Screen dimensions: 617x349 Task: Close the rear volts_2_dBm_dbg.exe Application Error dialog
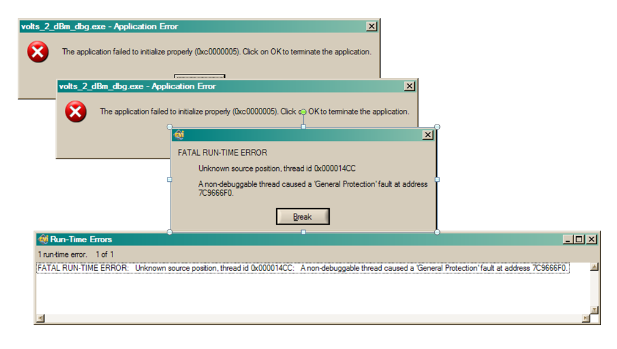click(x=372, y=26)
